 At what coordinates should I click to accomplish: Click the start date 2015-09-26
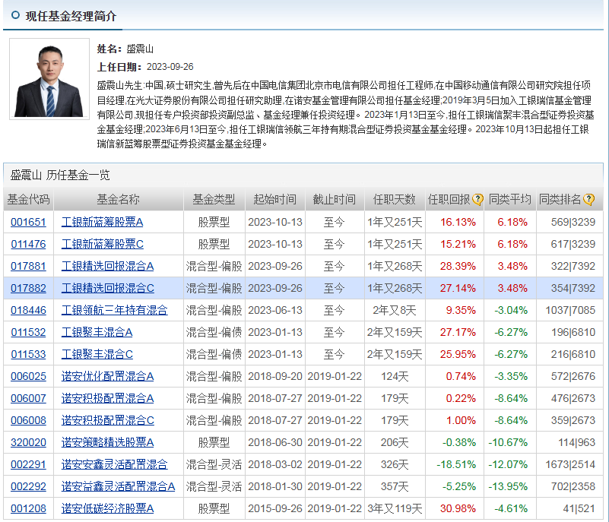point(275,509)
